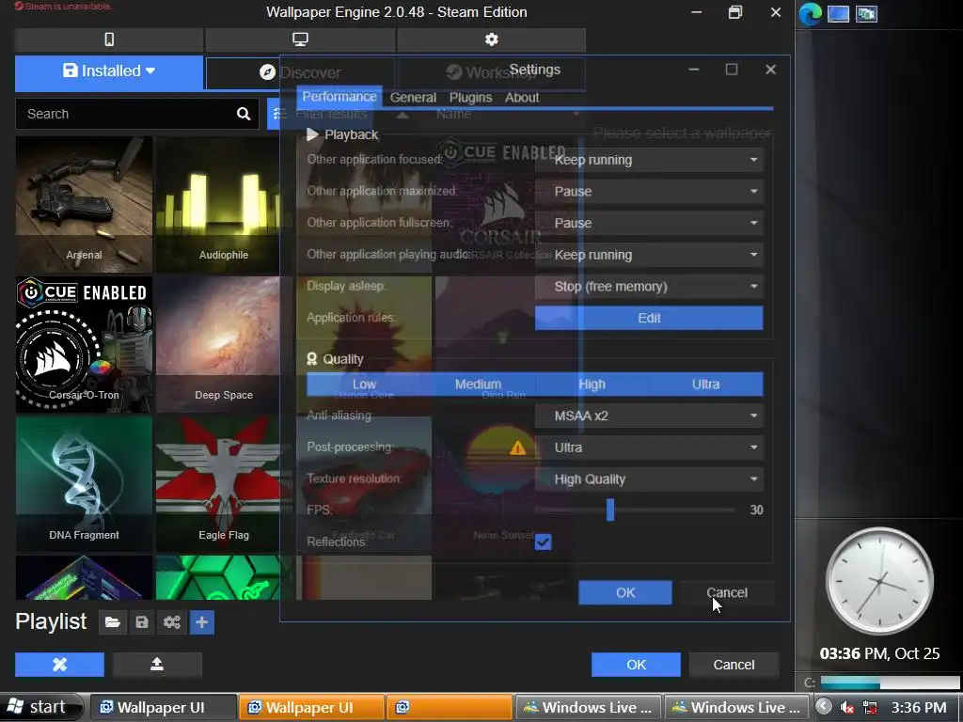This screenshot has height=722, width=963.
Task: Select the Deep Space wallpaper thumbnail
Action: (x=224, y=344)
